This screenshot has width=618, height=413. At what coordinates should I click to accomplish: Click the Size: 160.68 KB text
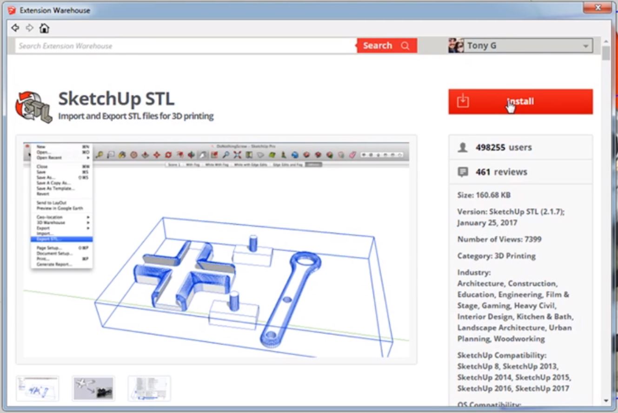[x=484, y=195]
